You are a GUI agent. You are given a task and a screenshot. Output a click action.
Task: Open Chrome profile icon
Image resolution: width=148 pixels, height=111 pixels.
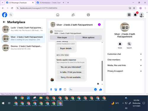tap(141, 8)
